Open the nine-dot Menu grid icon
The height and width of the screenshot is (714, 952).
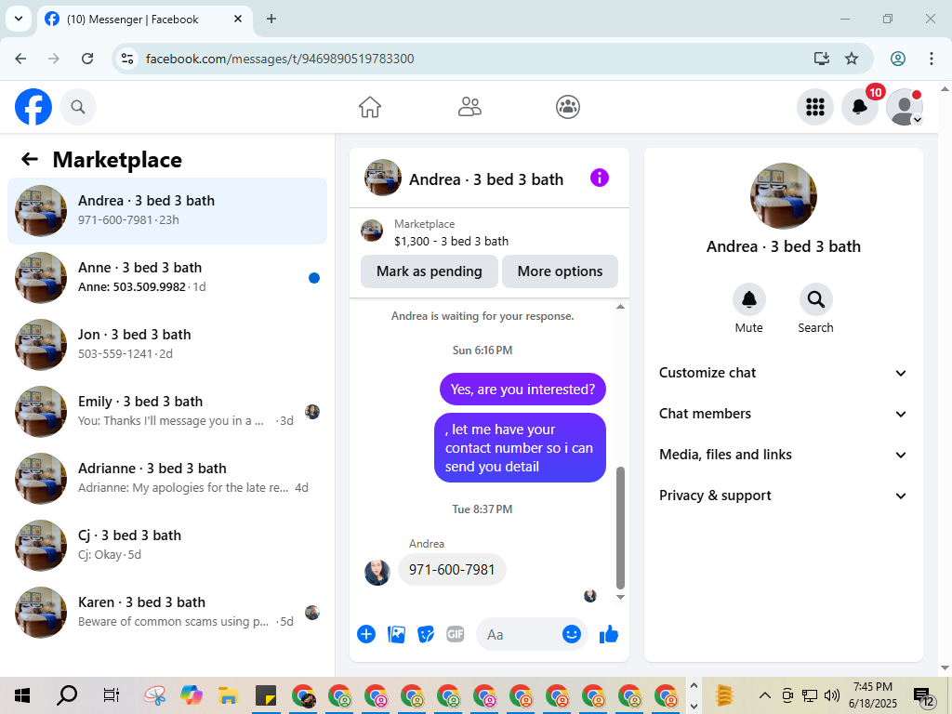[814, 107]
